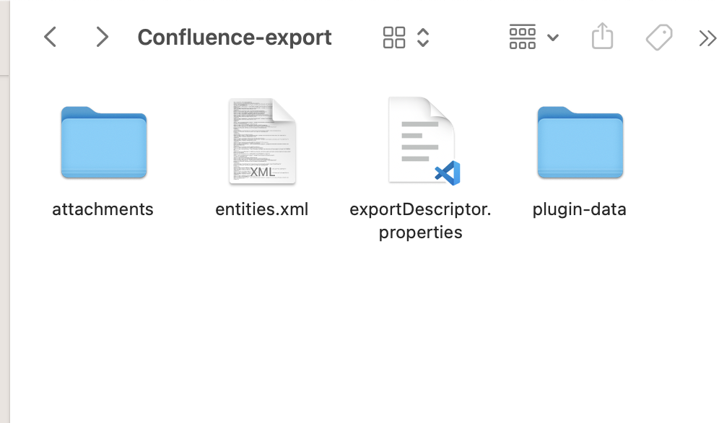Image resolution: width=719 pixels, height=423 pixels.
Task: Select the attachments folder name label
Action: point(103,209)
